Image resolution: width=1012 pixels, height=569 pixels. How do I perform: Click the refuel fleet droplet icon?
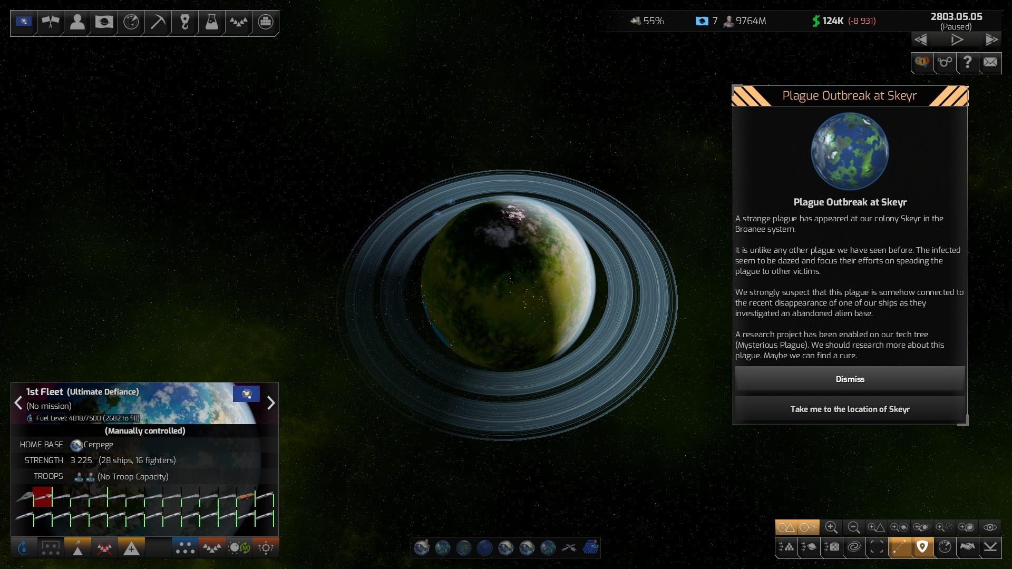click(24, 548)
